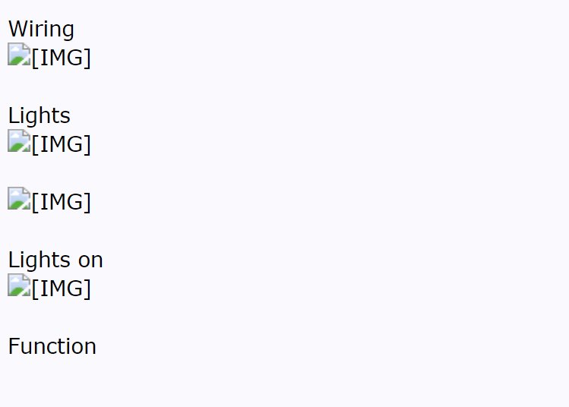This screenshot has width=569, height=407.
Task: Click the standalone Lights heading text
Action: (x=40, y=115)
